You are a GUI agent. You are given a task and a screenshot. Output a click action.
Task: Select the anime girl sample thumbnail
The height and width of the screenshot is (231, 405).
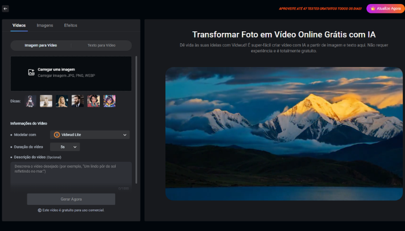[x=30, y=101]
